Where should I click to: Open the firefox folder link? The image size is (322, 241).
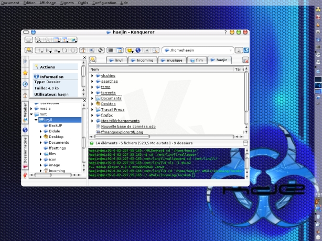107,115
